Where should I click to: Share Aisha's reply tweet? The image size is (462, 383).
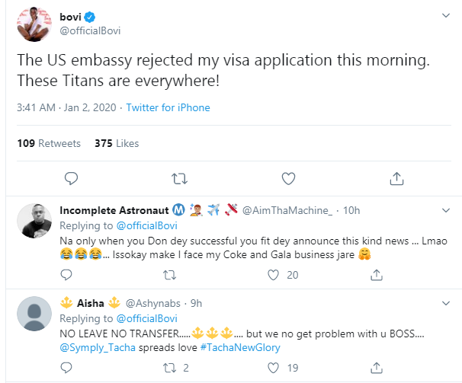point(377,368)
